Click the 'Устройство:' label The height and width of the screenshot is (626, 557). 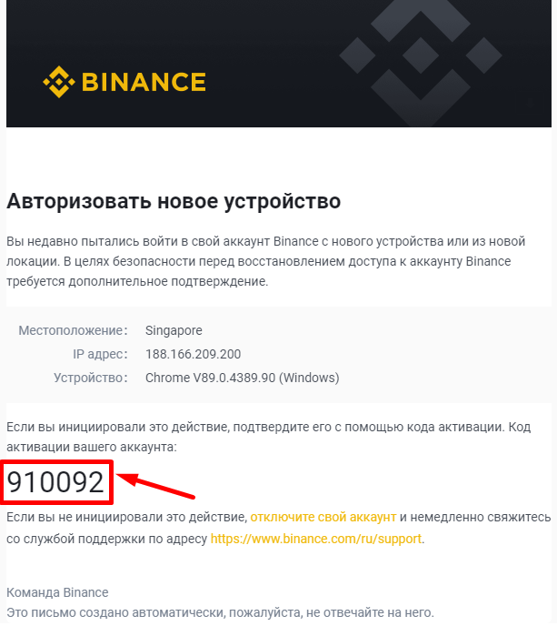click(91, 378)
